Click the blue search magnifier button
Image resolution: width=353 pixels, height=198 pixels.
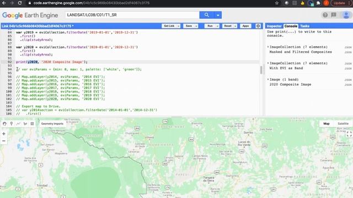pos(206,15)
